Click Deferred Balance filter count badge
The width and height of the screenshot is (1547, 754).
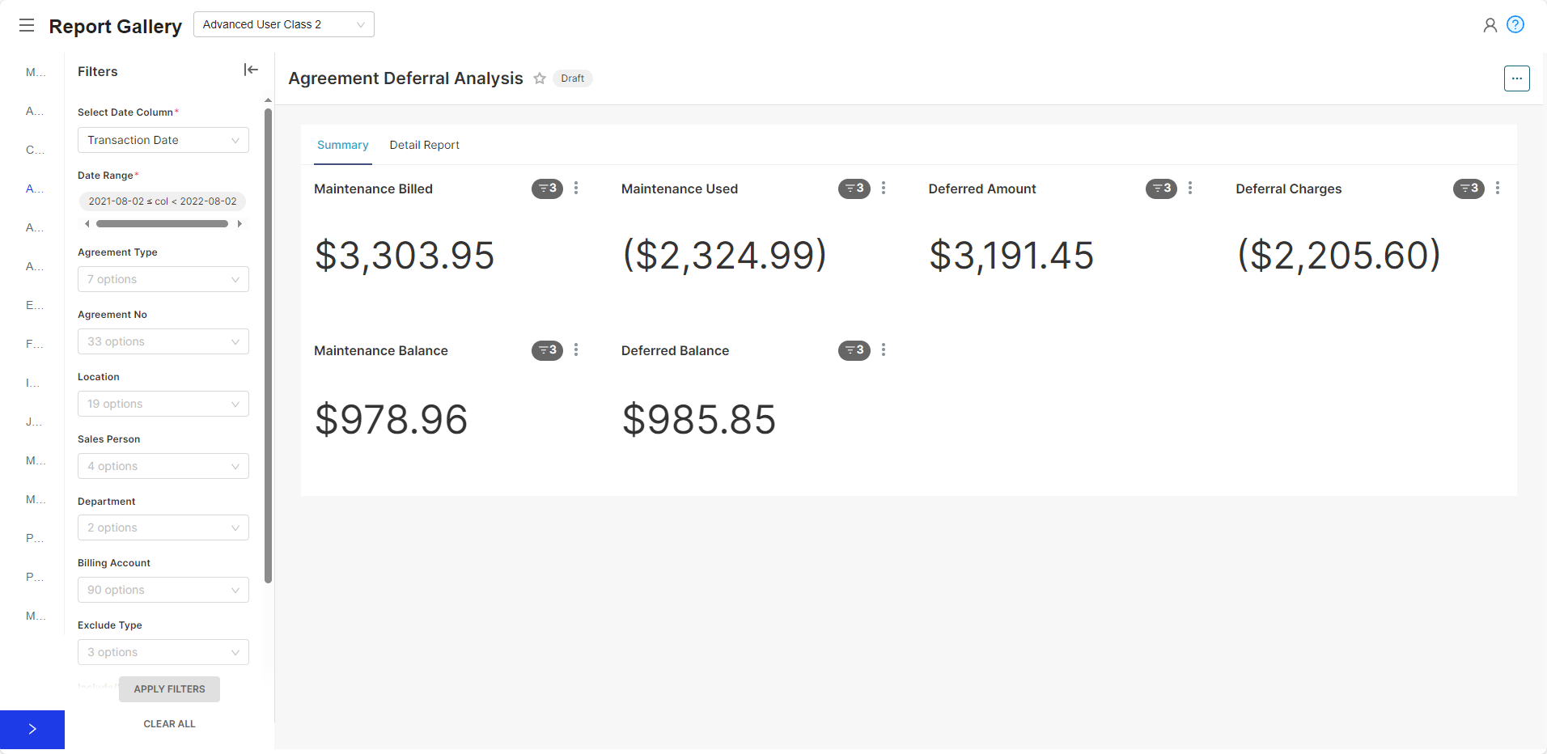(x=854, y=350)
